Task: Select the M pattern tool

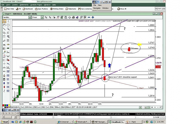Action: (x=8, y=68)
